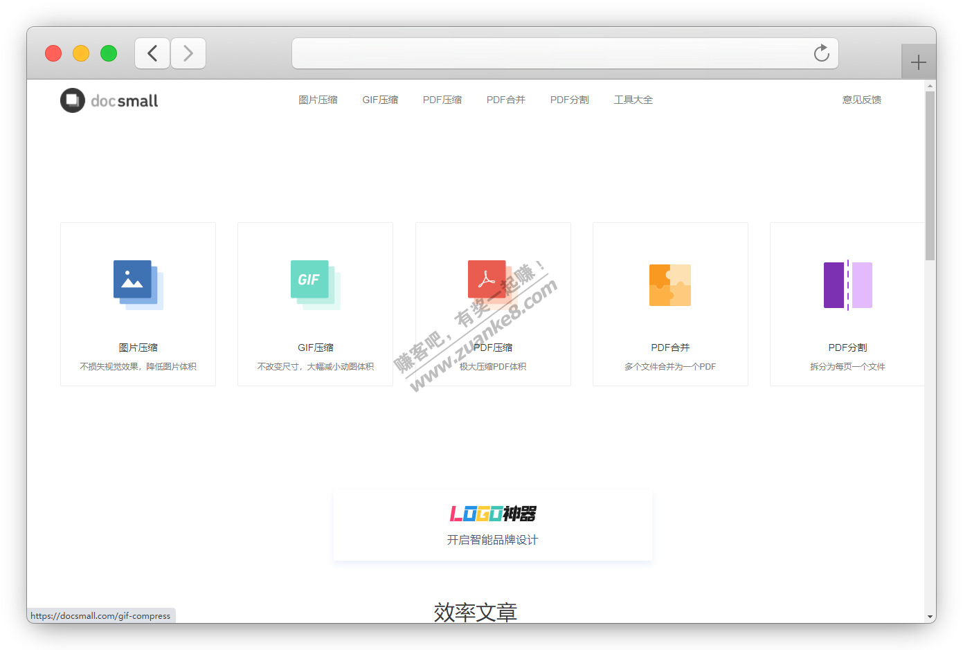963x650 pixels.
Task: Open the orange puzzle PDF merge icon
Action: tap(670, 285)
